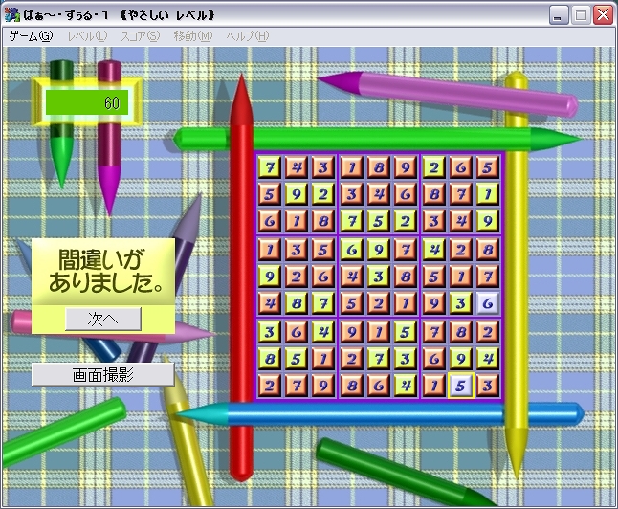Click the green score display showing 60
618x509 pixels.
[87, 101]
